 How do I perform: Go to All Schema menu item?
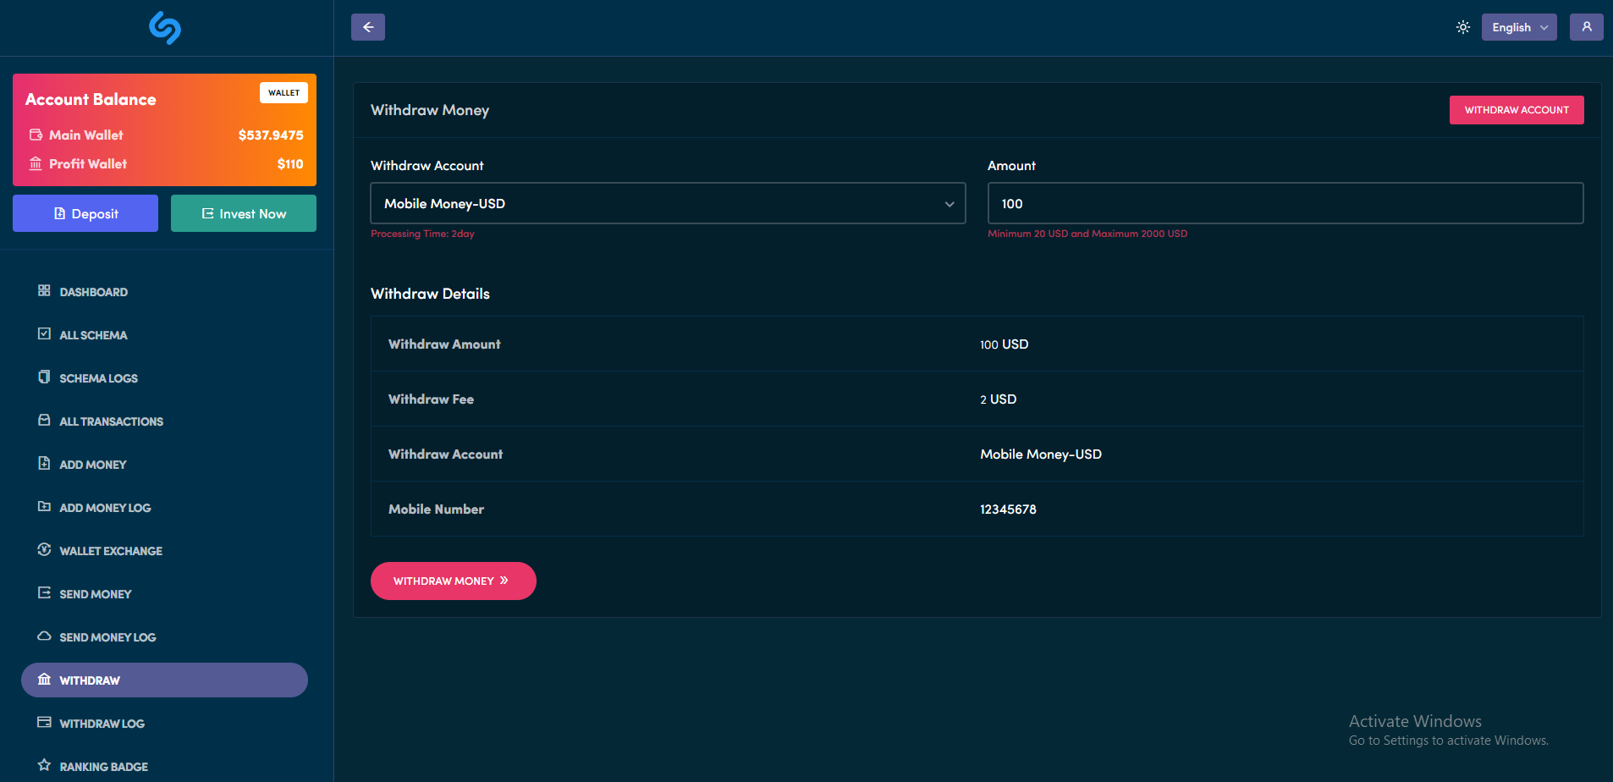(x=93, y=335)
